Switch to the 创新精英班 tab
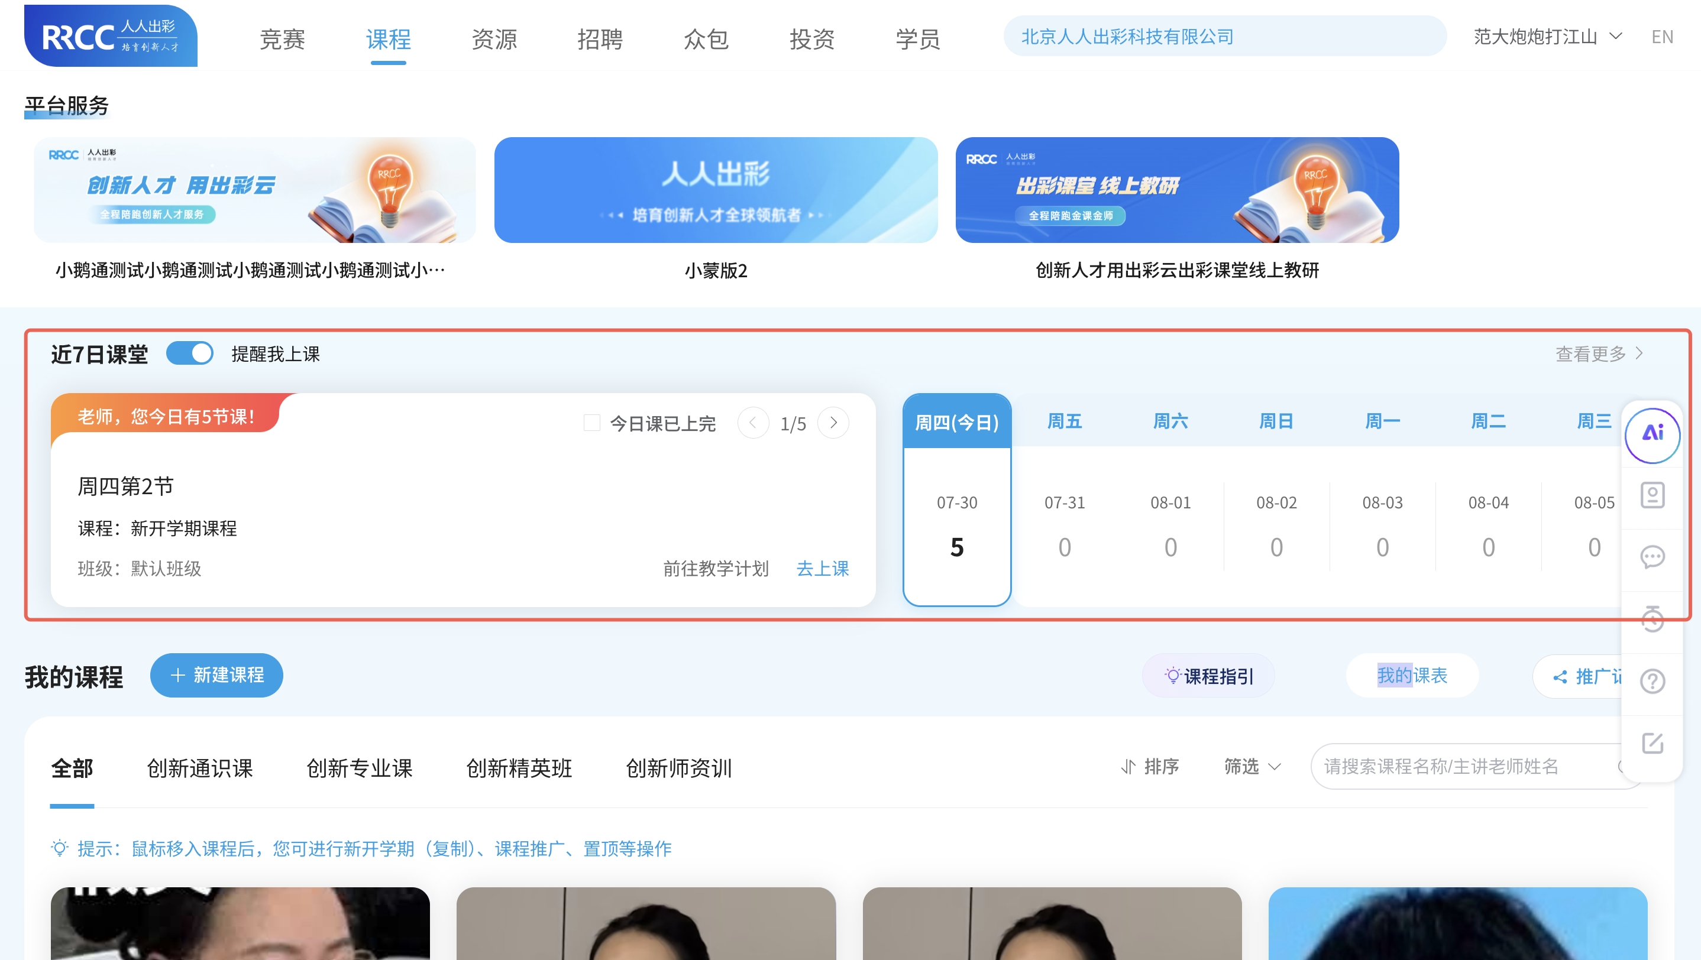 [x=520, y=768]
